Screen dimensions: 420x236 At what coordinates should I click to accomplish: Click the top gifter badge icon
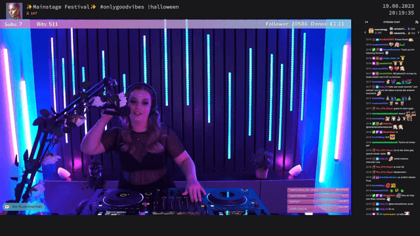click(371, 31)
